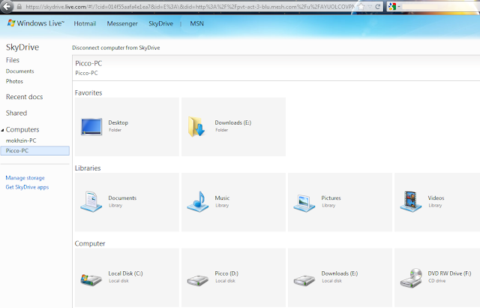Viewport: 480px width, 308px height.
Task: Open the Music library icon
Action: [x=198, y=201]
